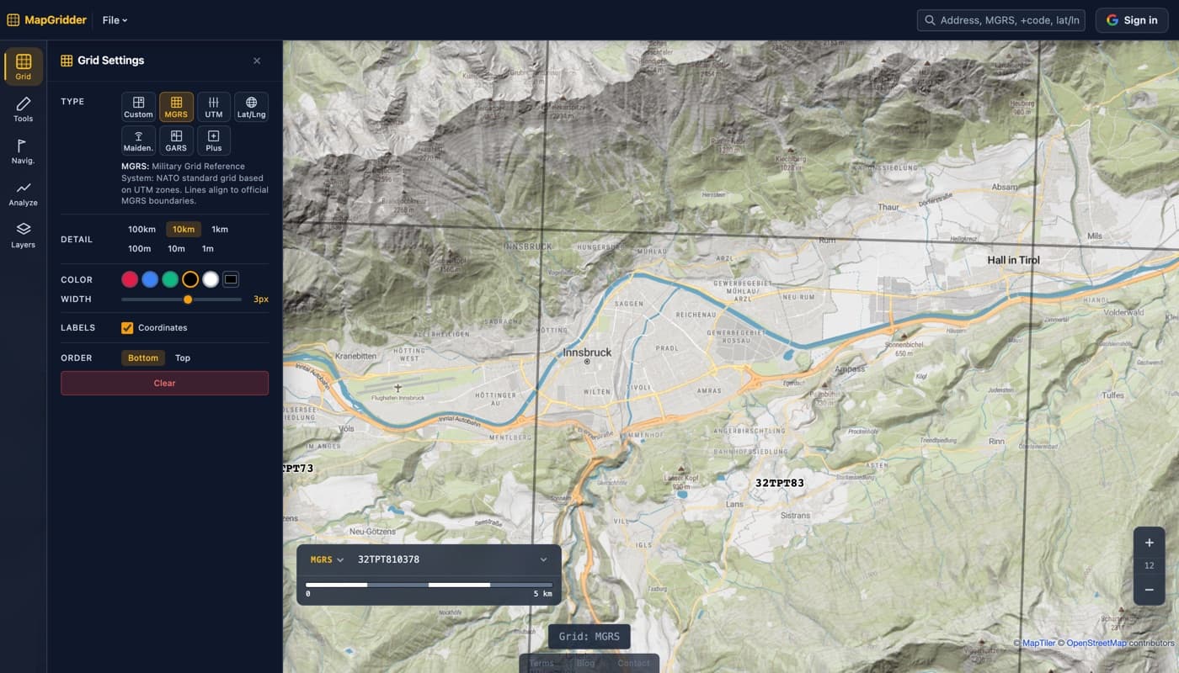The image size is (1179, 673).
Task: Open the custom color picker square
Action: [231, 279]
